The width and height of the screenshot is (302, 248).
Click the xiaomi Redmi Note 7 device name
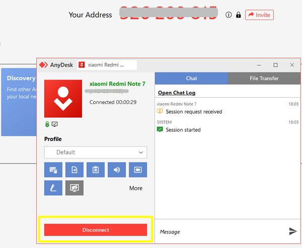117,84
